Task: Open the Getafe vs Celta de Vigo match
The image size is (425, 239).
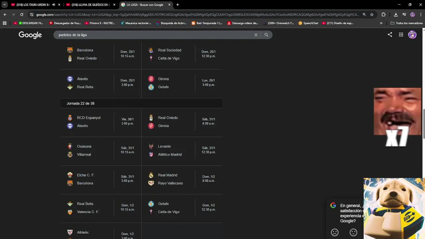Action: point(182,208)
